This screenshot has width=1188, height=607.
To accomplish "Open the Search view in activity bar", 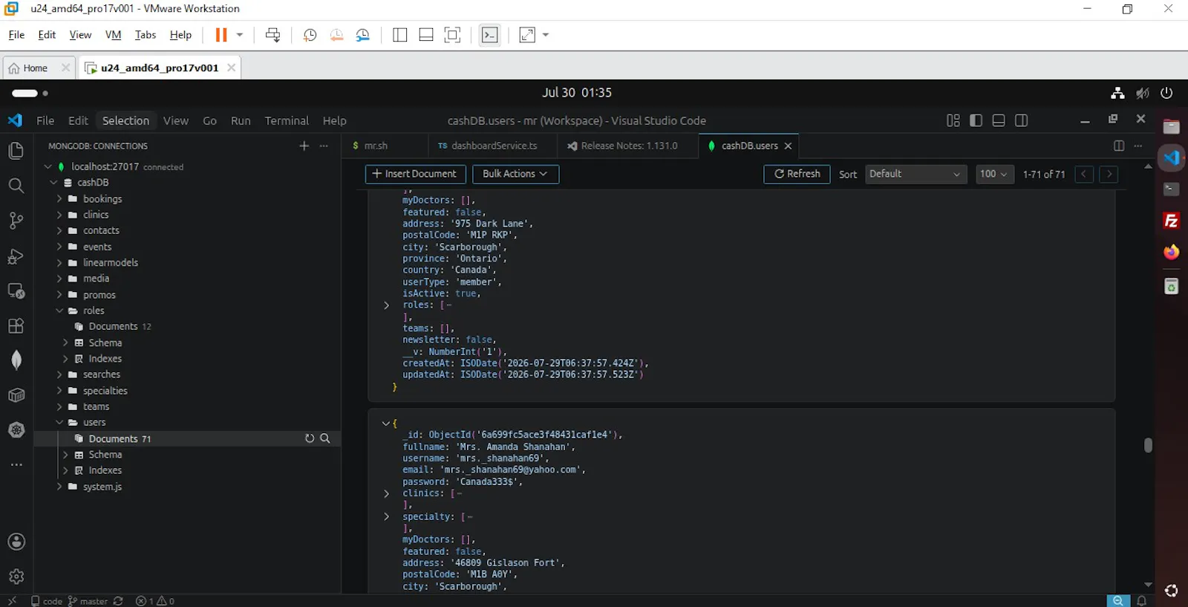I will (16, 186).
